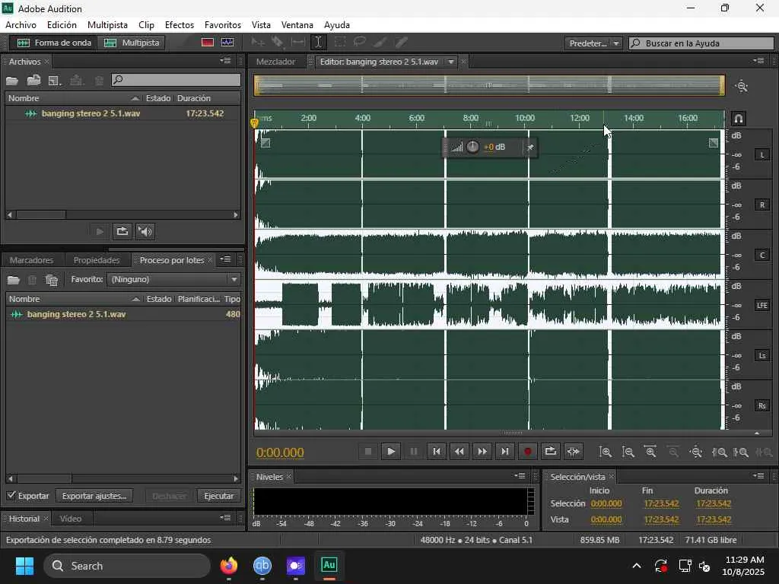Viewport: 779px width, 584px height.
Task: Click the Play button in transport controls
Action: point(390,452)
